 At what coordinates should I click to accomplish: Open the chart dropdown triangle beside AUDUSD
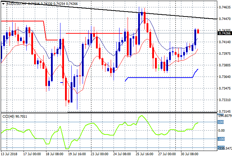tap(3, 4)
